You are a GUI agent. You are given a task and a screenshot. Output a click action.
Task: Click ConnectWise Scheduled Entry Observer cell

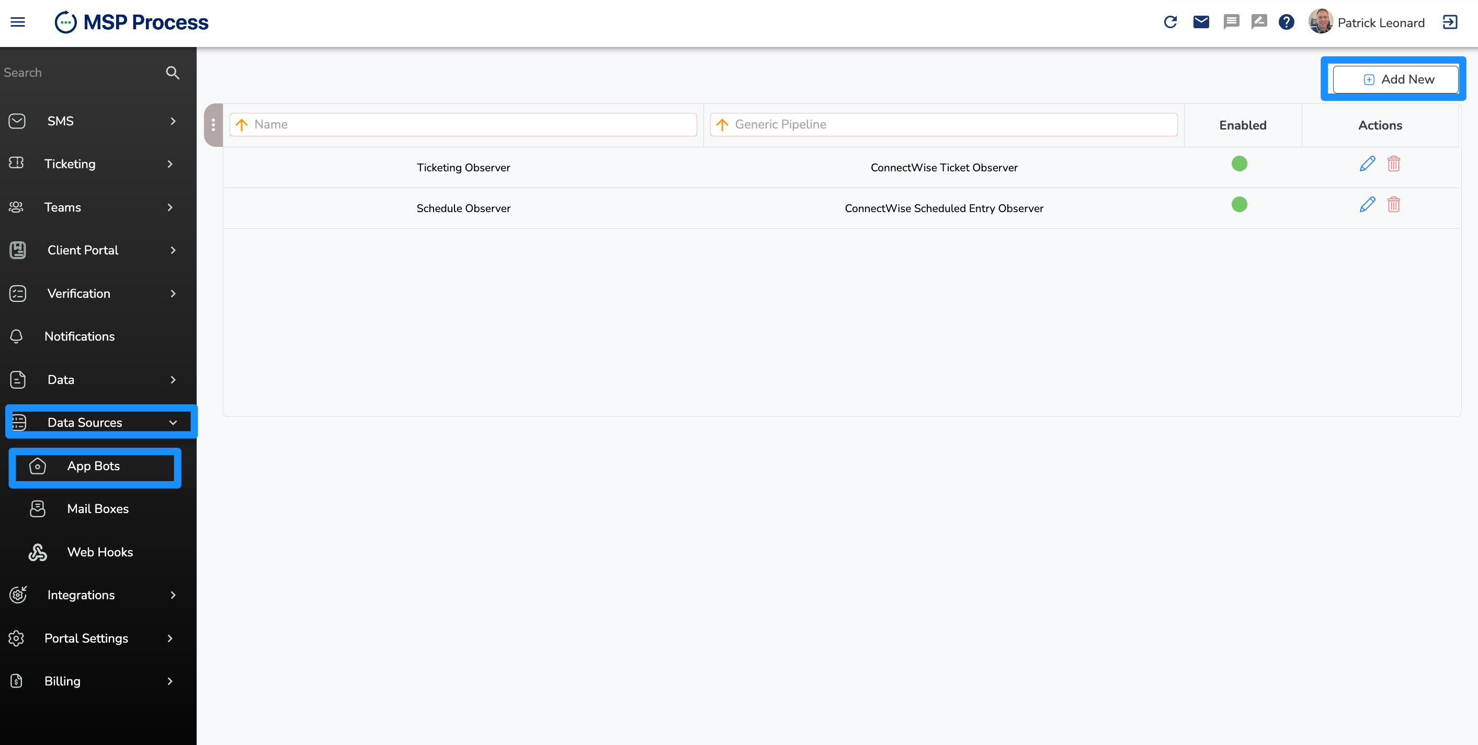coord(944,208)
